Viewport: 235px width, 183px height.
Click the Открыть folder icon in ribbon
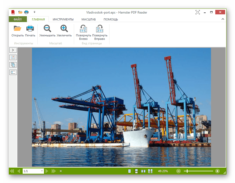(17, 29)
